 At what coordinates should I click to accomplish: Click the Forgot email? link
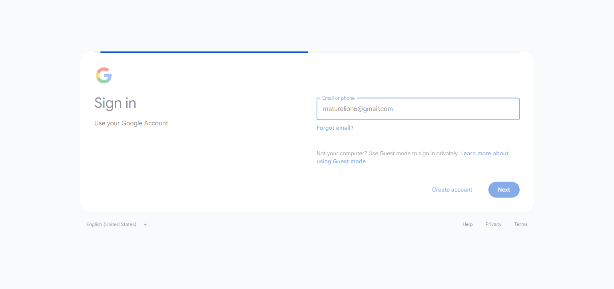[335, 128]
